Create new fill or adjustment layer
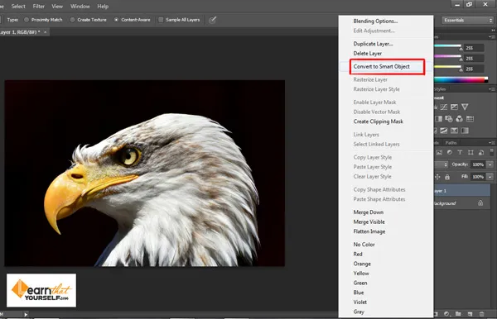 tap(446, 314)
